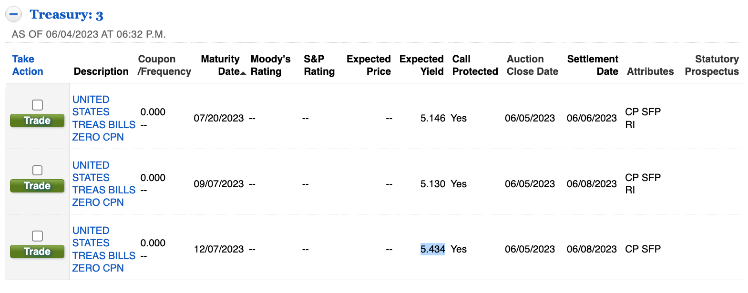Check the box for the 09/07/2023 Treasury bill
The image size is (748, 293).
(37, 170)
